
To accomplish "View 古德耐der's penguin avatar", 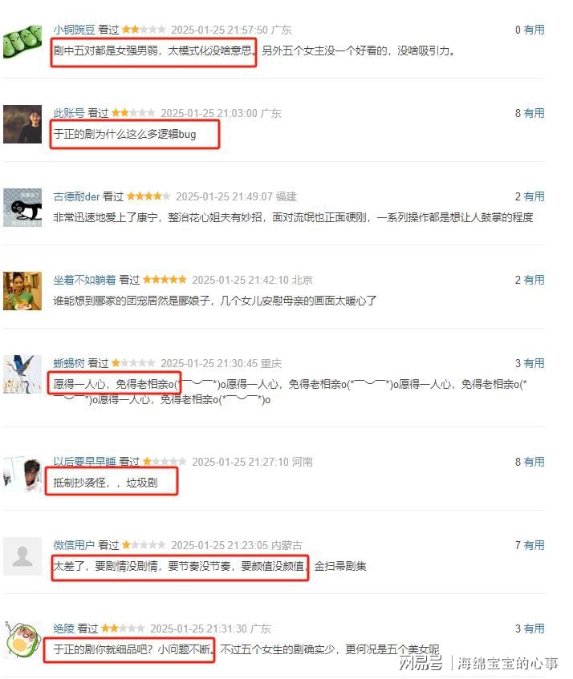I will (22, 208).
